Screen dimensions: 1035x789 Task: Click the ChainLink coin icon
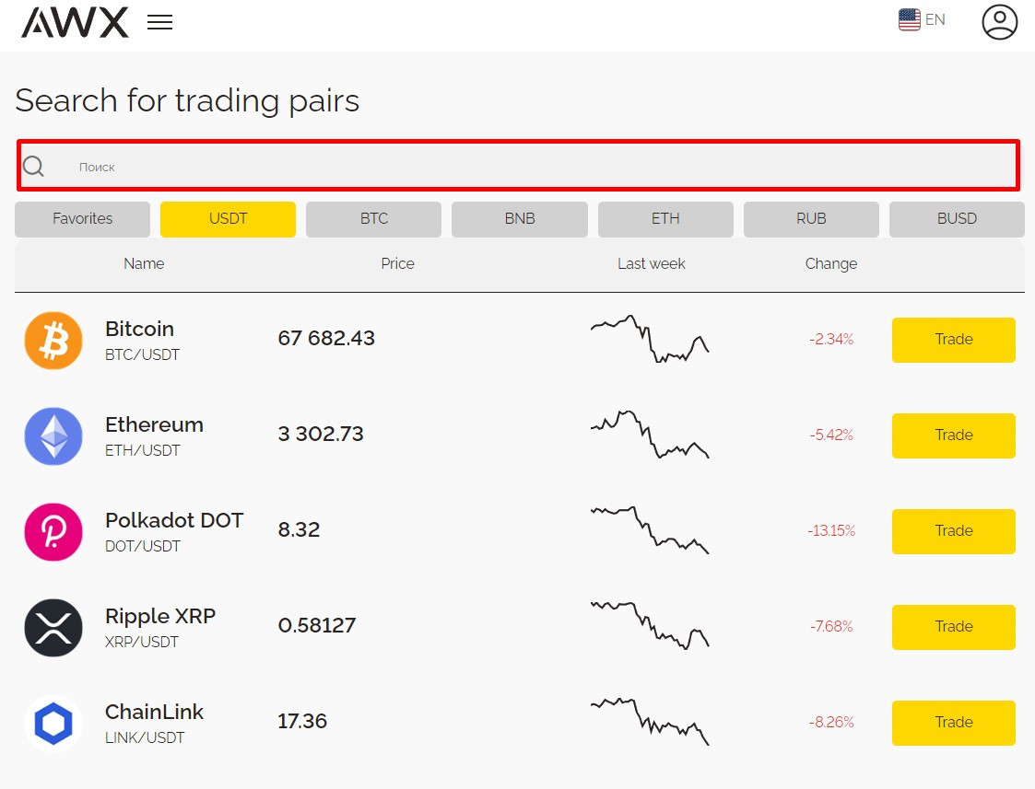53,724
